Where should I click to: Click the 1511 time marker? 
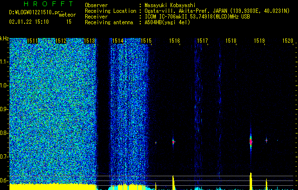[33, 40]
